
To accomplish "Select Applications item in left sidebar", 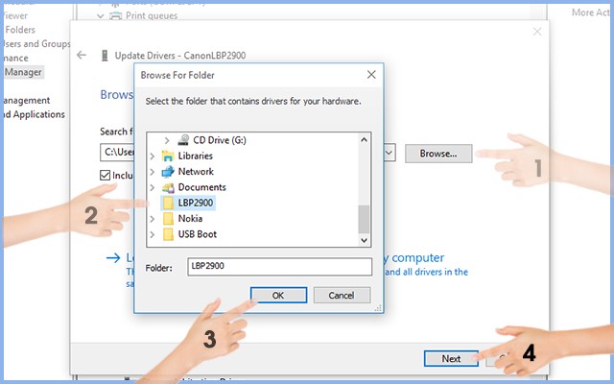I will (x=35, y=114).
